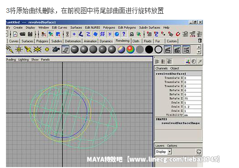Choose the black sphere material icon
Image resolution: width=239 pixels, height=168 pixels.
point(149,50)
